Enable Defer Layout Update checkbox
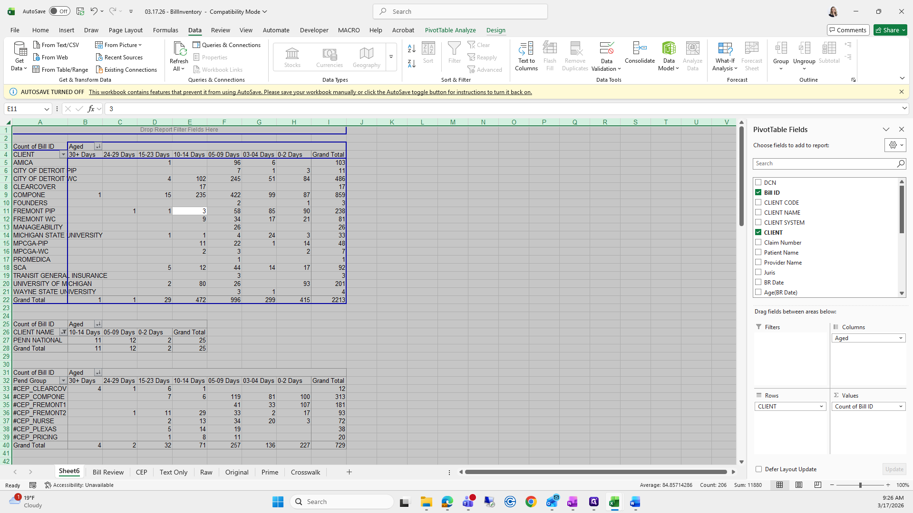Screen dimensions: 913x513 tap(758, 469)
